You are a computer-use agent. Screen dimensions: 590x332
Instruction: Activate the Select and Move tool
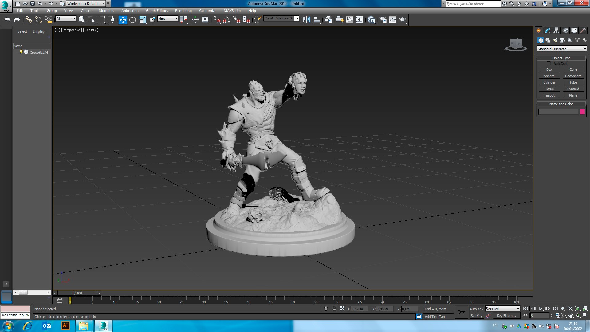coord(123,20)
